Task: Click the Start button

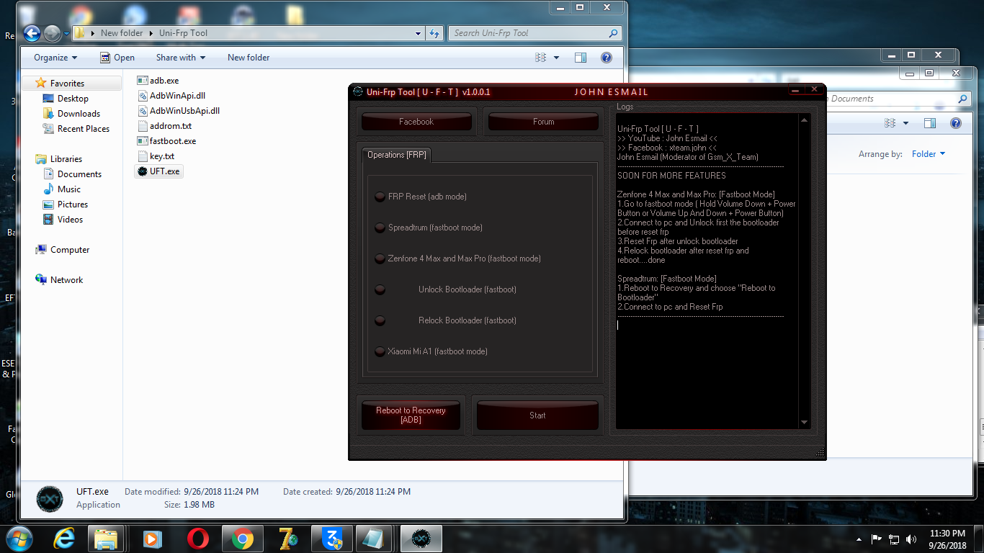Action: point(537,415)
